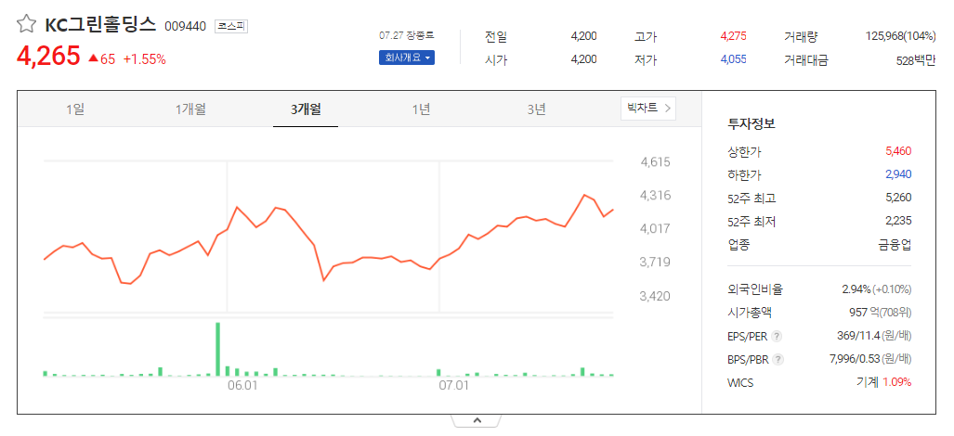Click the 07.27 장종료 status text
The width and height of the screenshot is (954, 436).
coord(407,36)
